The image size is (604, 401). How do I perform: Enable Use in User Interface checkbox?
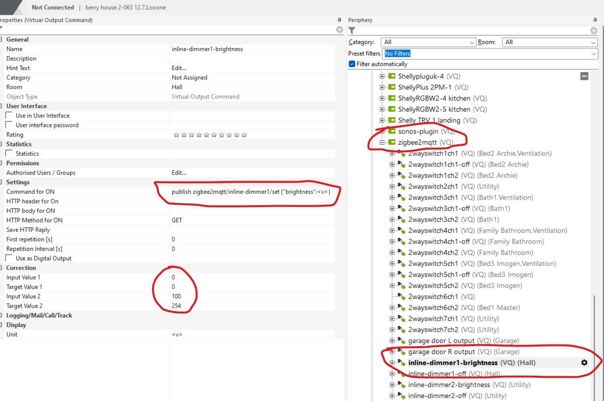tap(9, 115)
